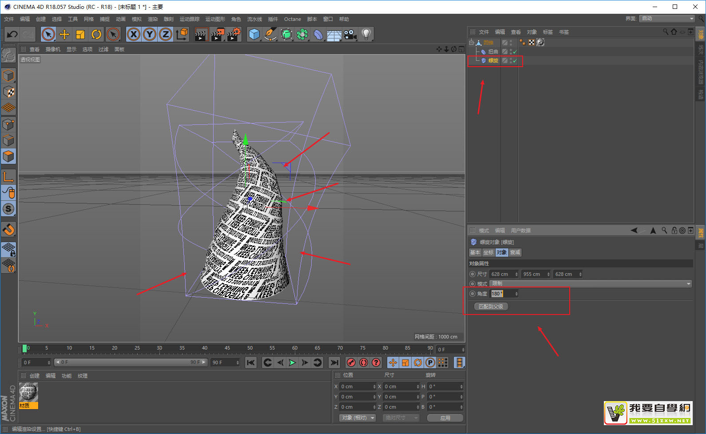Open the Edit Render Settings icon

[x=234, y=34]
